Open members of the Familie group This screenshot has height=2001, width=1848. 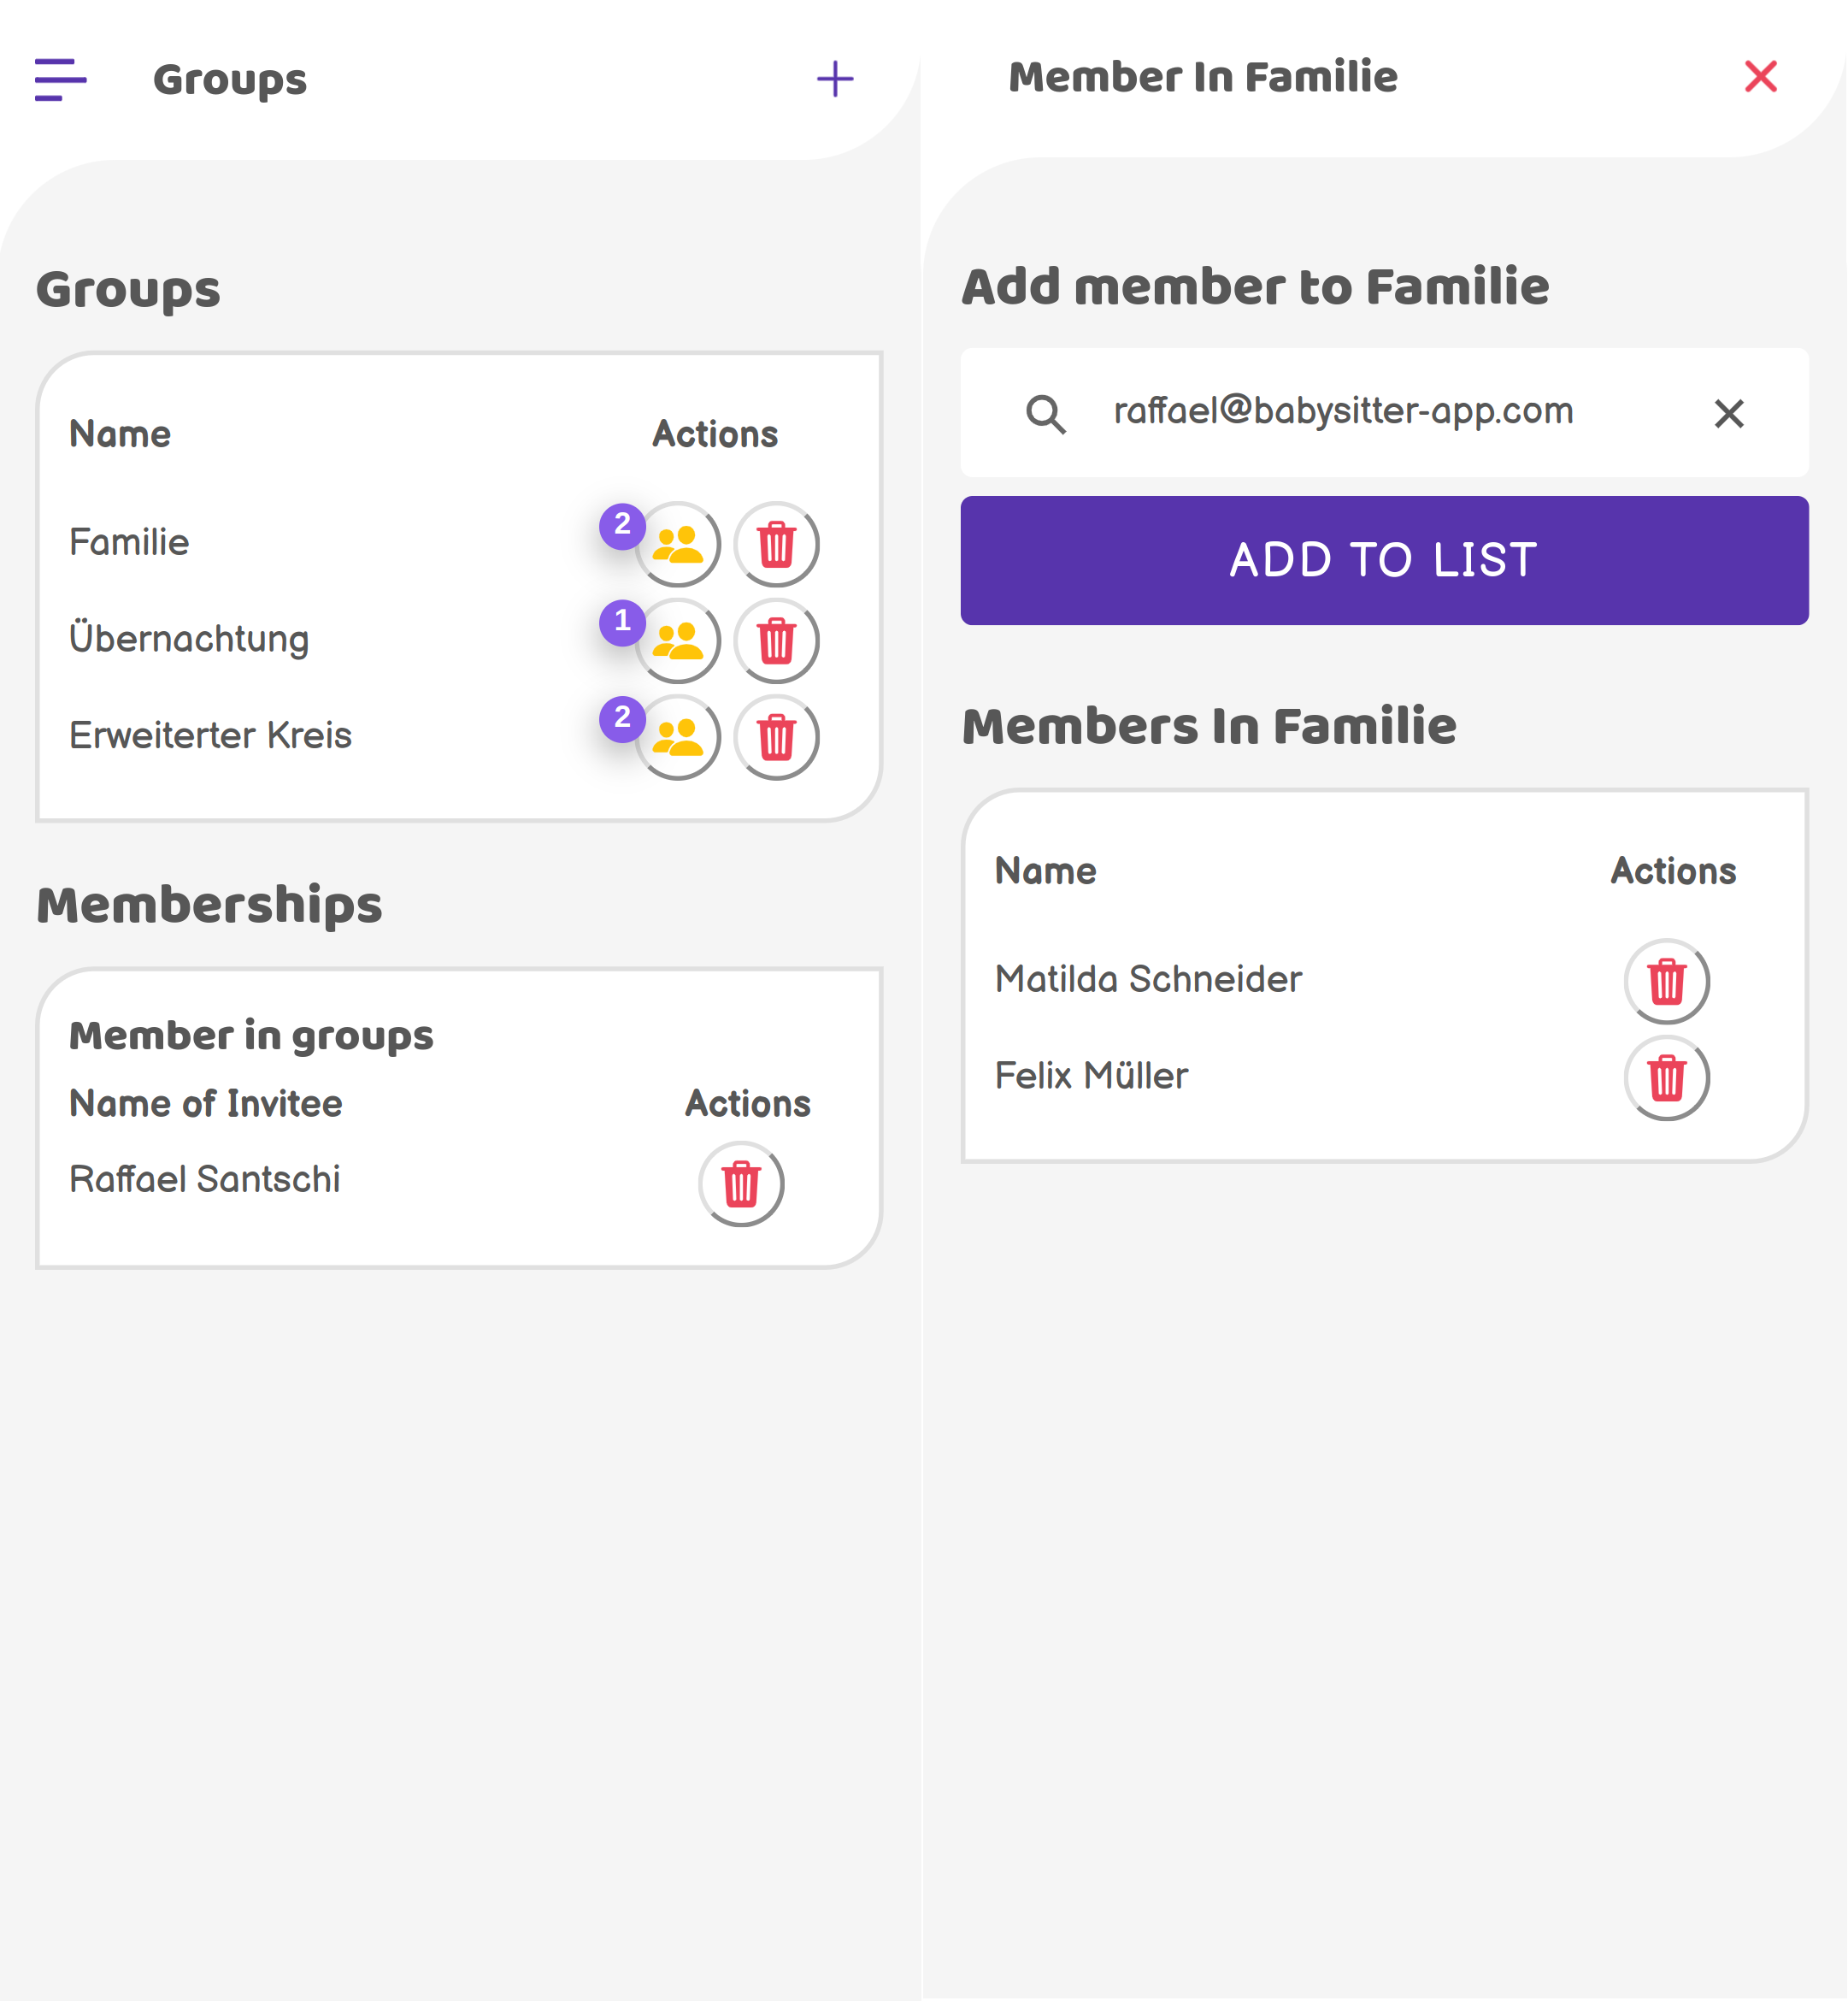[677, 544]
